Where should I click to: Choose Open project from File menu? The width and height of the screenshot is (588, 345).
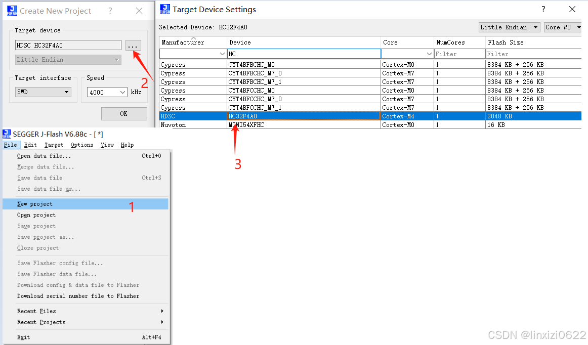pos(86,215)
